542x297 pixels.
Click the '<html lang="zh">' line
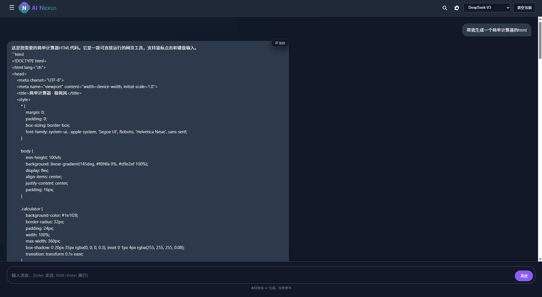[29, 67]
